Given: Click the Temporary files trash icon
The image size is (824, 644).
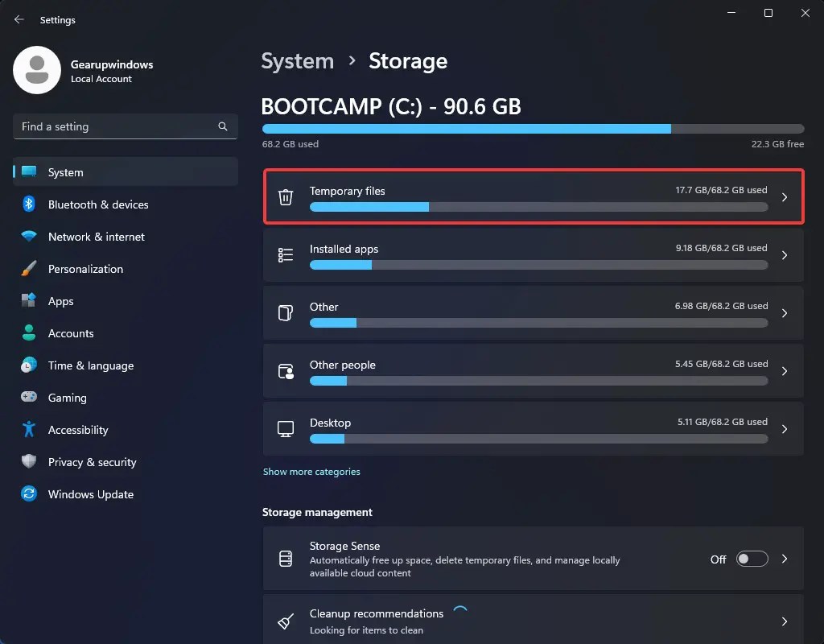Looking at the screenshot, I should pyautogui.click(x=286, y=197).
